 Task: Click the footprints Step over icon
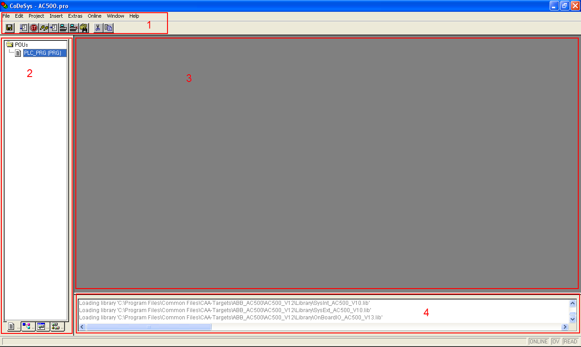(x=44, y=28)
